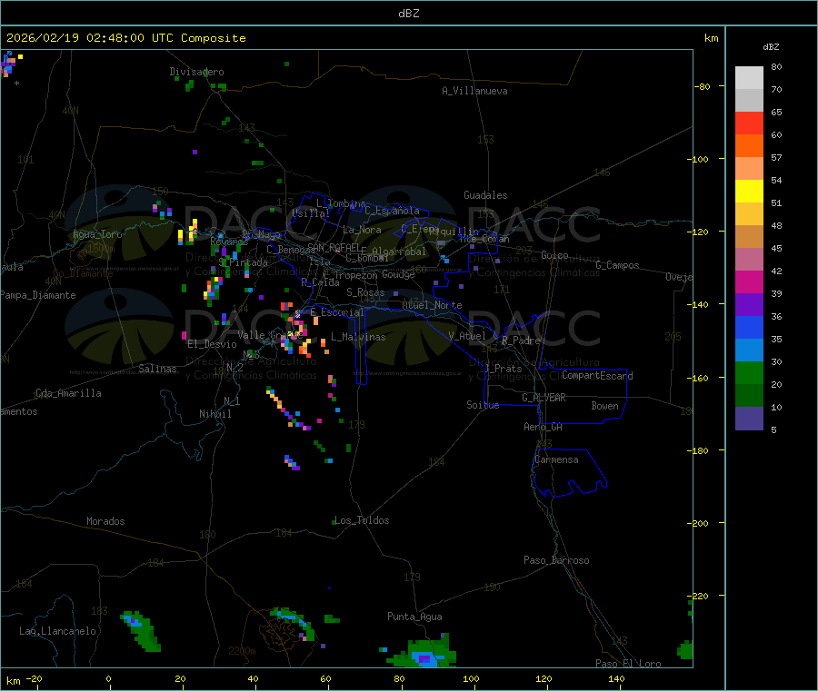Select the SAN_RAFAEL city label
Image resolution: width=818 pixels, height=691 pixels.
coord(333,247)
